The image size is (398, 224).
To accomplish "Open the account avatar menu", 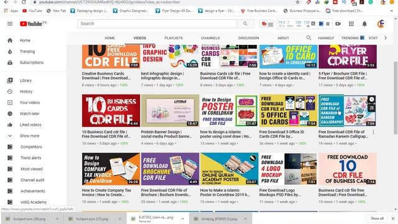I will point(381,24).
